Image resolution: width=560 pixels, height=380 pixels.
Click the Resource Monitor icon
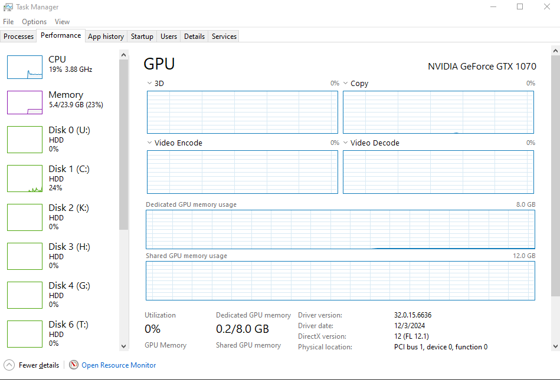click(x=74, y=365)
